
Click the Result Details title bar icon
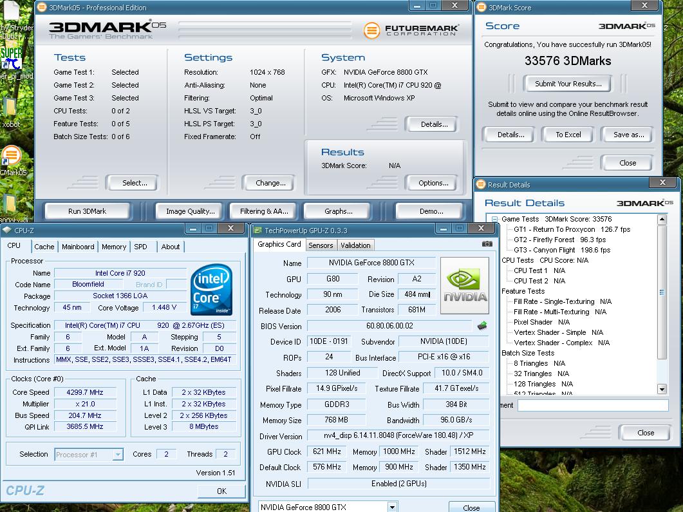480,184
